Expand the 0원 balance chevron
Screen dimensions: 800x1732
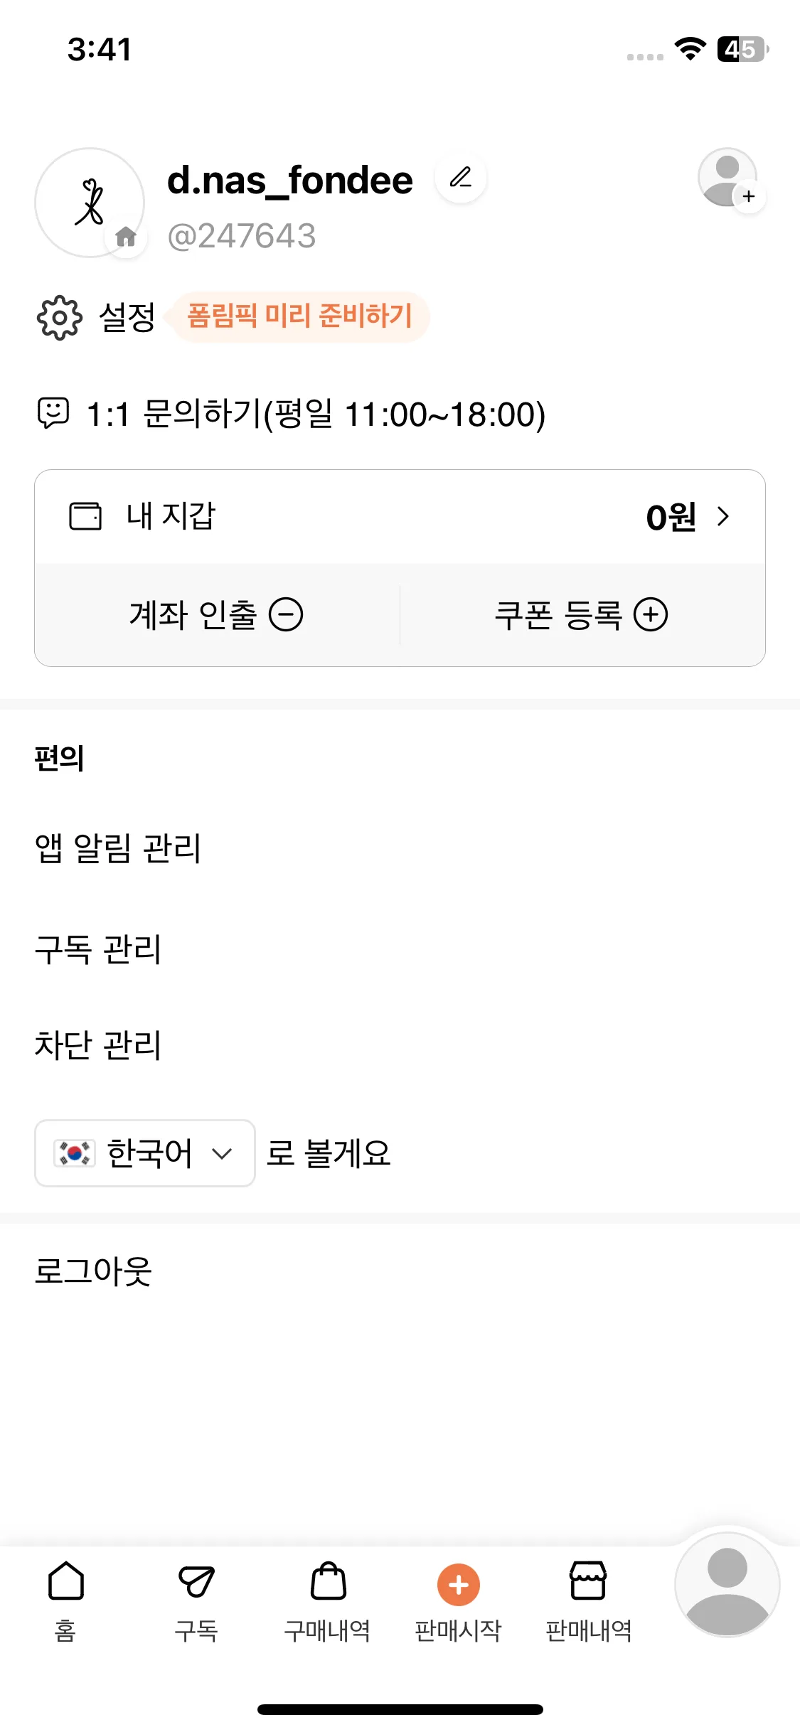[x=723, y=516]
